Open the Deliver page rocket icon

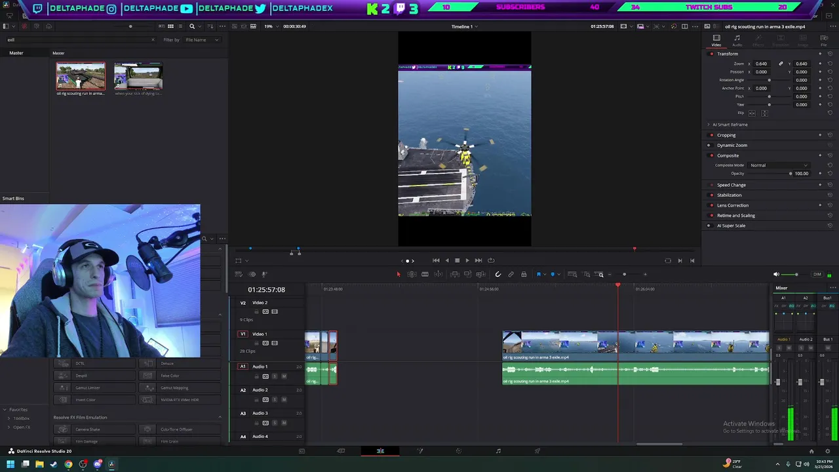pyautogui.click(x=537, y=451)
